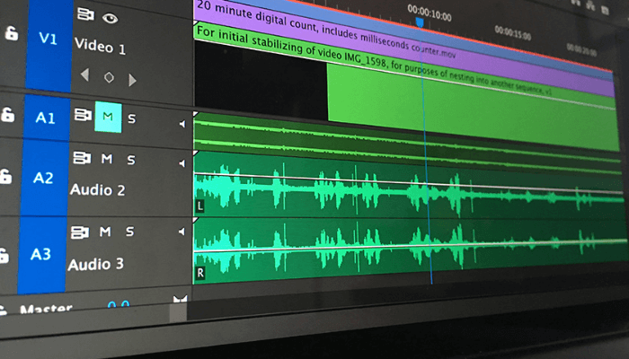629x359 pixels.
Task: Solo Audio 2 track
Action: 131,160
